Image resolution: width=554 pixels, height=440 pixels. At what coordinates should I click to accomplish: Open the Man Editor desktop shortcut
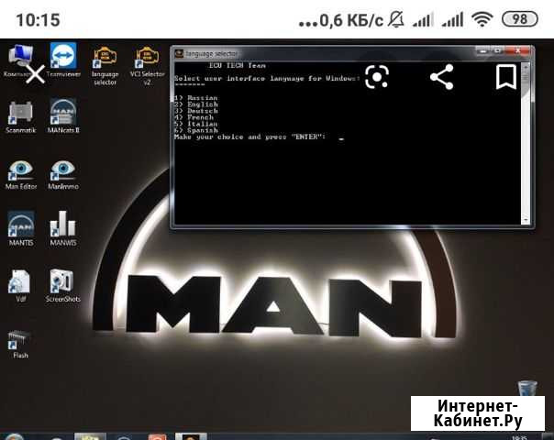[21, 175]
